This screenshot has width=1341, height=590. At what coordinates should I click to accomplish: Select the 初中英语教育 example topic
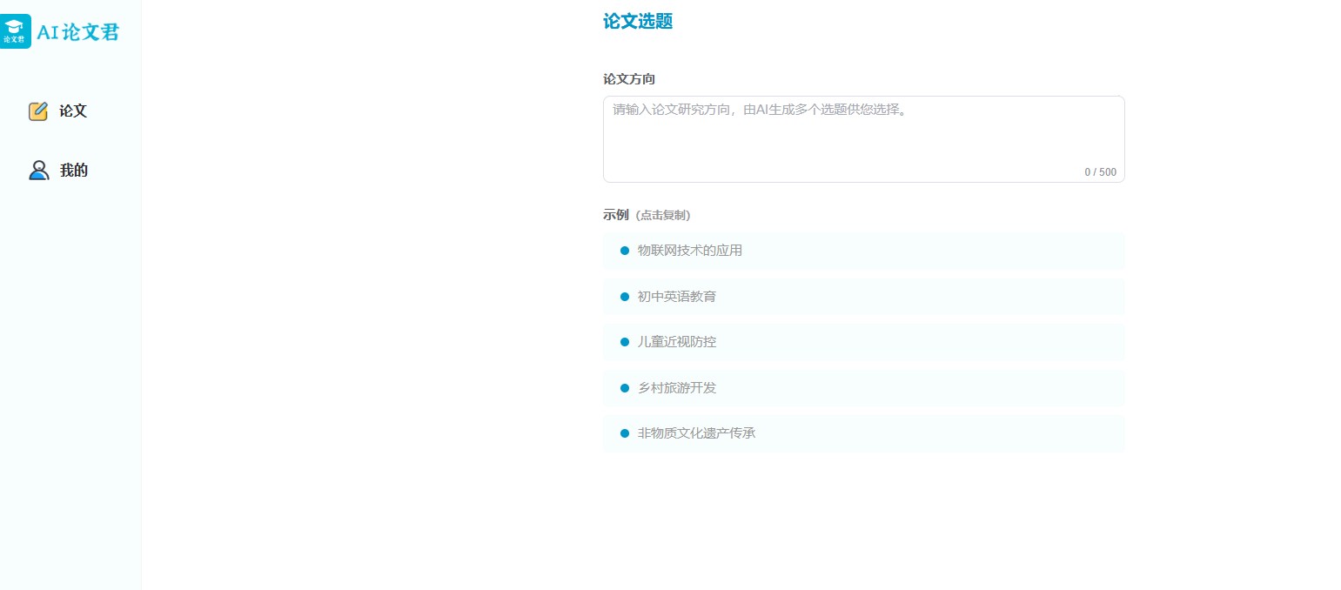(x=676, y=297)
